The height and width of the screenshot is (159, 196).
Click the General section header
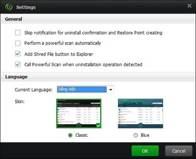point(14,19)
